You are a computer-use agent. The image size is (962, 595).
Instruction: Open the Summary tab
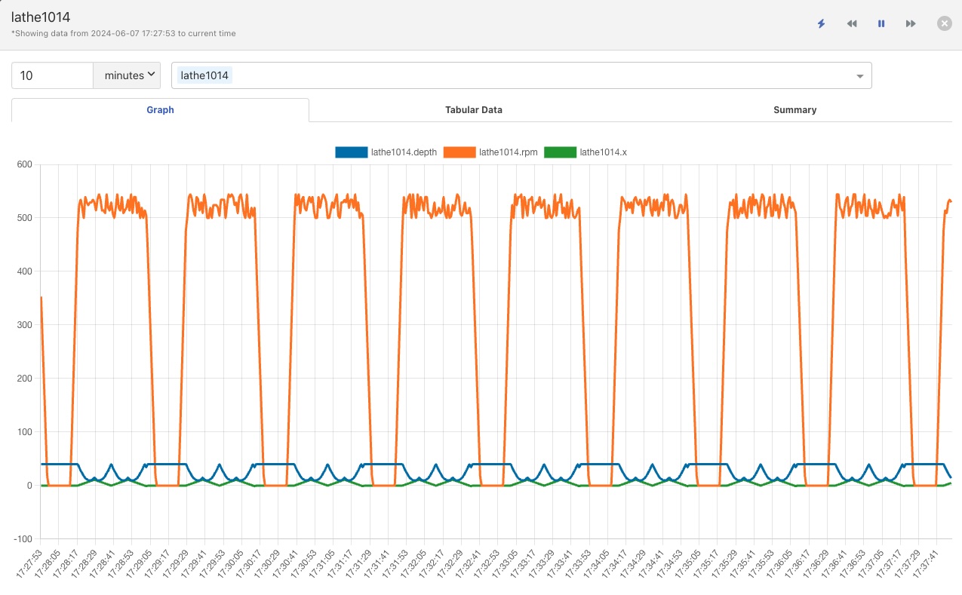pos(794,110)
